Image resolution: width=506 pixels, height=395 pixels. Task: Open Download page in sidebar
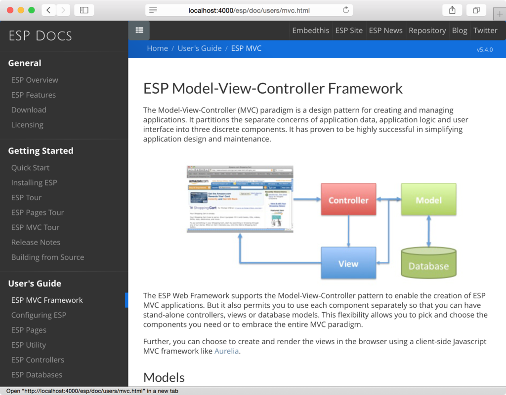point(29,110)
